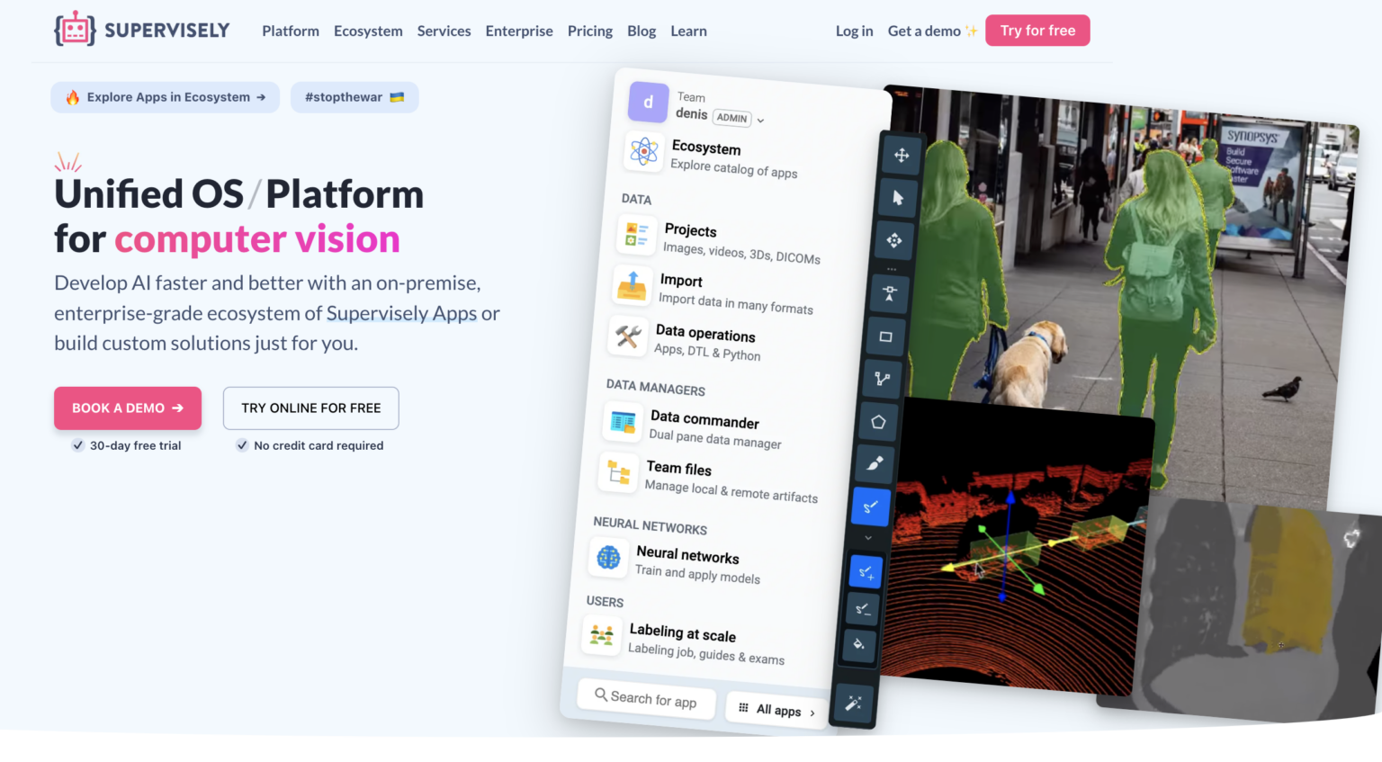The height and width of the screenshot is (762, 1382).
Task: Open the Smart Tool (highlighted blue pen)
Action: (x=870, y=507)
